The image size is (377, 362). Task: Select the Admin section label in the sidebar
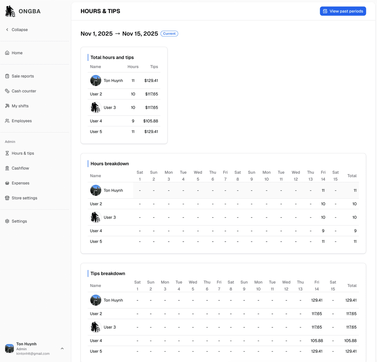pyautogui.click(x=10, y=141)
